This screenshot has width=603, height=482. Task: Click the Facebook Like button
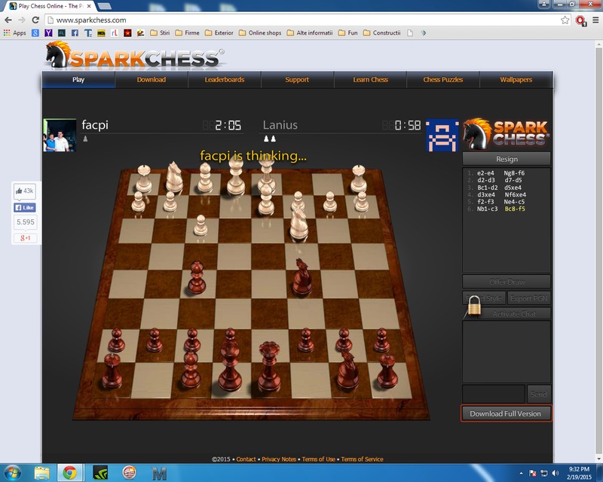pyautogui.click(x=25, y=208)
